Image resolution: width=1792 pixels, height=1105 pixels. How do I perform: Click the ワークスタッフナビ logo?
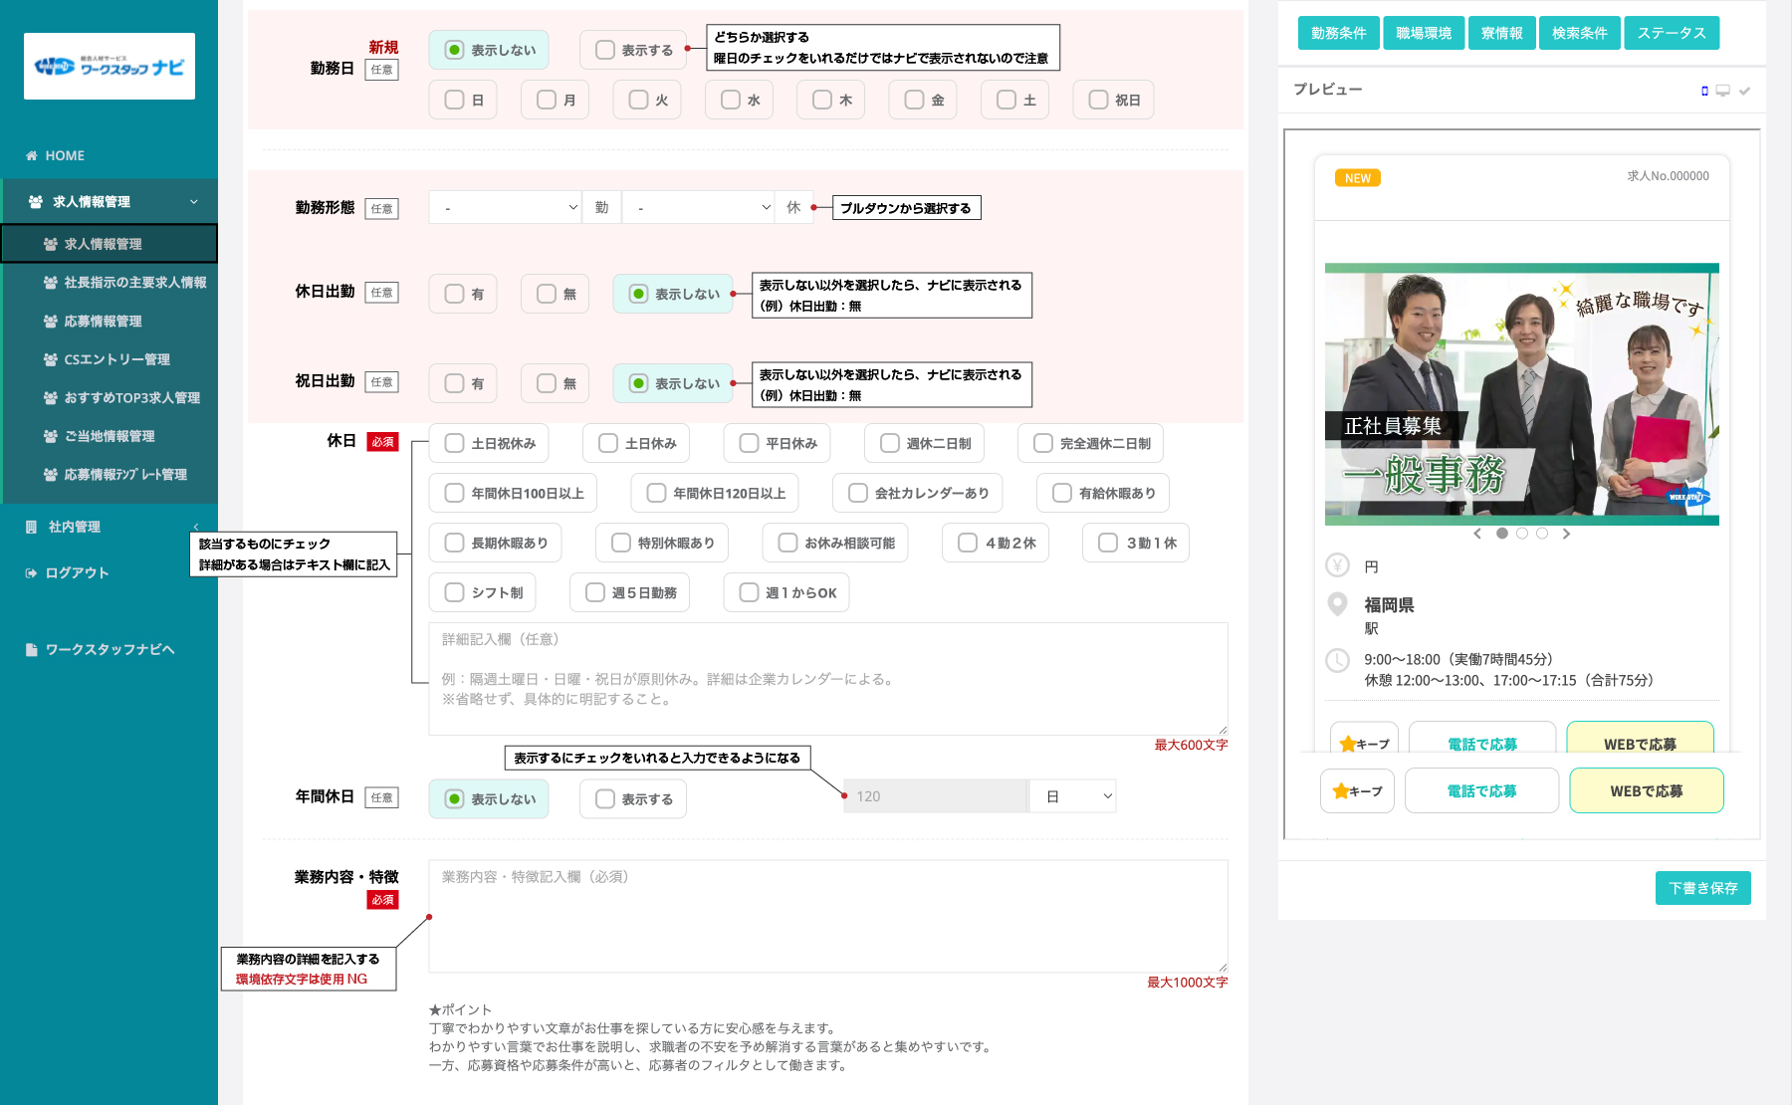110,67
